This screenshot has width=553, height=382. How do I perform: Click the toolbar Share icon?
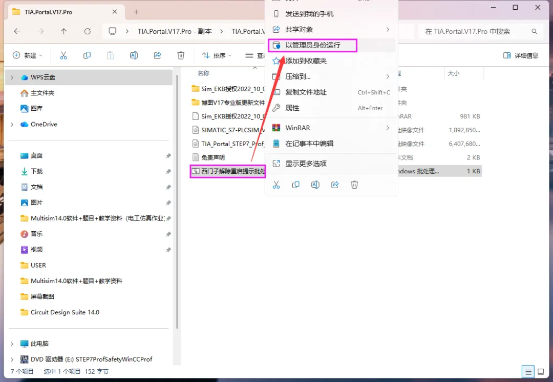[157, 55]
